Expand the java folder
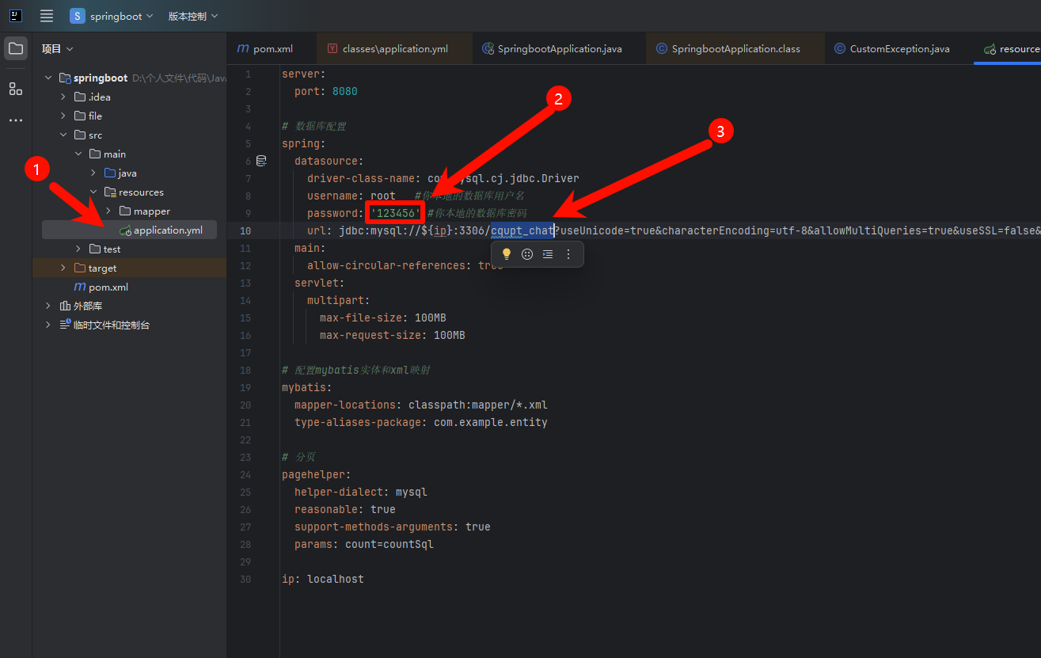 (x=93, y=173)
